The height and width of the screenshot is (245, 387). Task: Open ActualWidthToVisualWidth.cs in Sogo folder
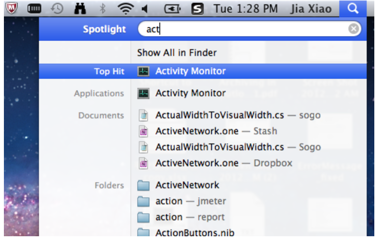click(238, 147)
